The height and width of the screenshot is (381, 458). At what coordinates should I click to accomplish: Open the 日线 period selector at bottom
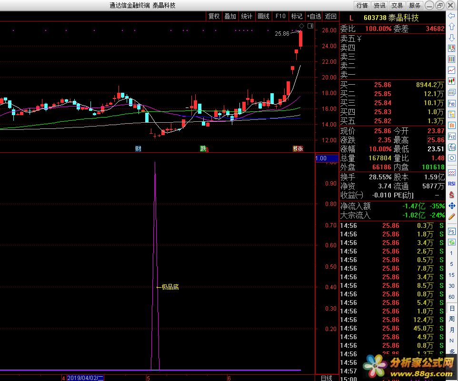coord(327,378)
